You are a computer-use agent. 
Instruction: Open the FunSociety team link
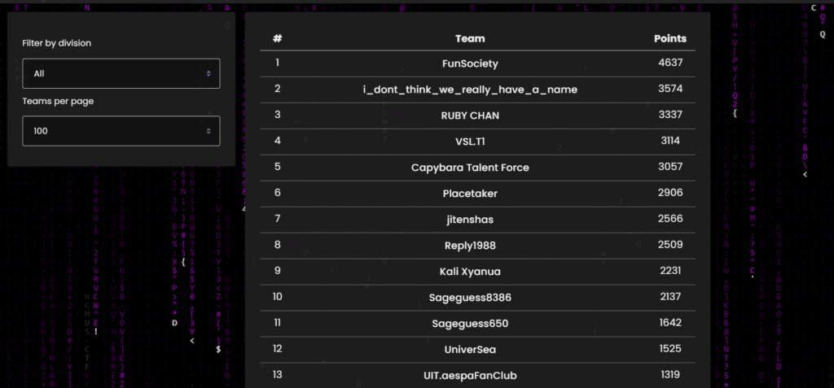470,63
